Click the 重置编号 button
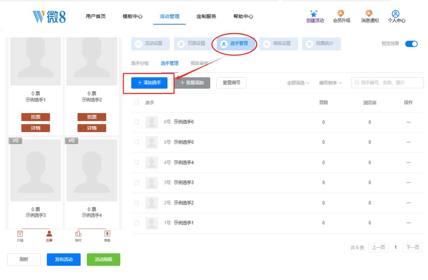 coord(231,83)
